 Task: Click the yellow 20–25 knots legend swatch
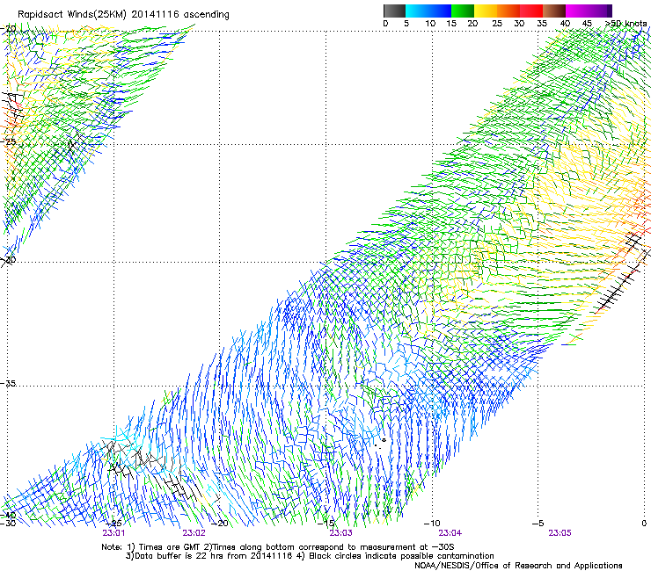(x=486, y=11)
